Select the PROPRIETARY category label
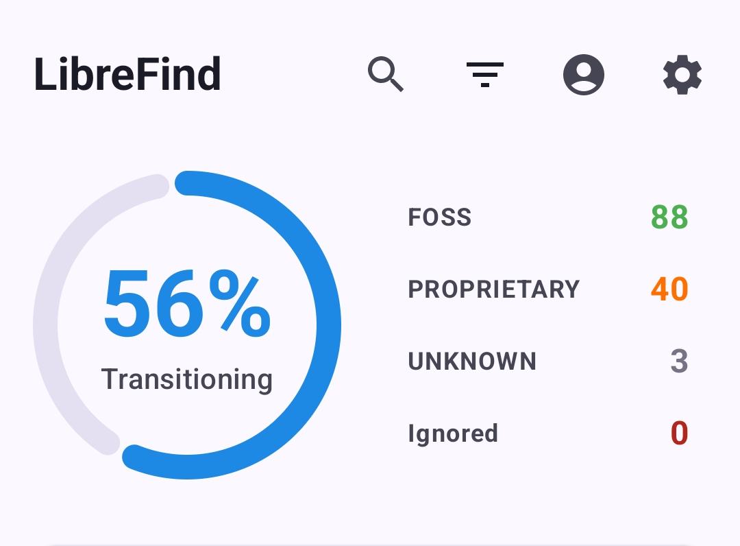 click(493, 289)
